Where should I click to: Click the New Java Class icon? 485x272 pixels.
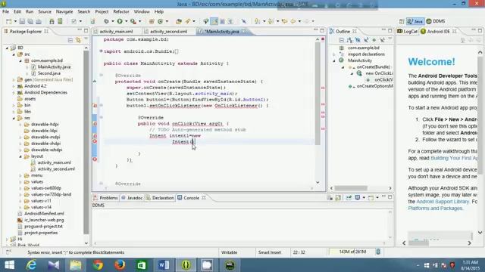[x=160, y=21]
